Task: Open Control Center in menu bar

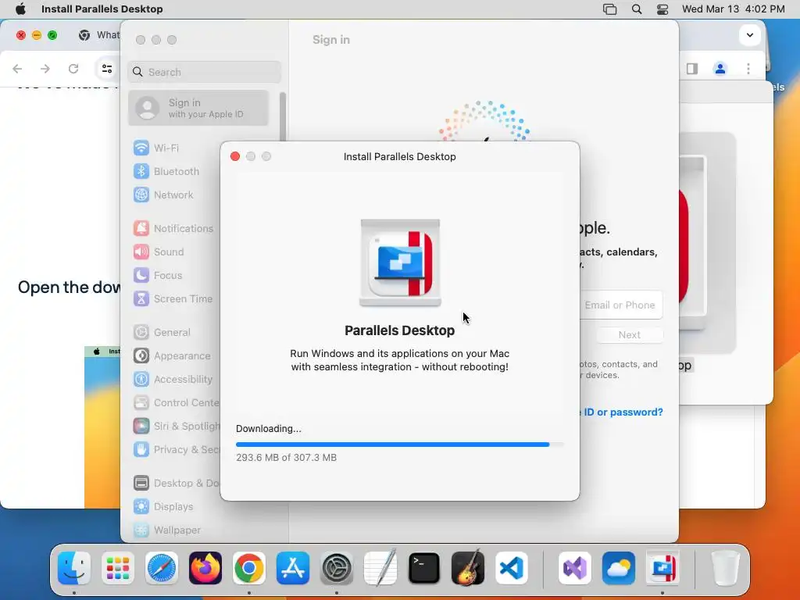Action: (662, 9)
